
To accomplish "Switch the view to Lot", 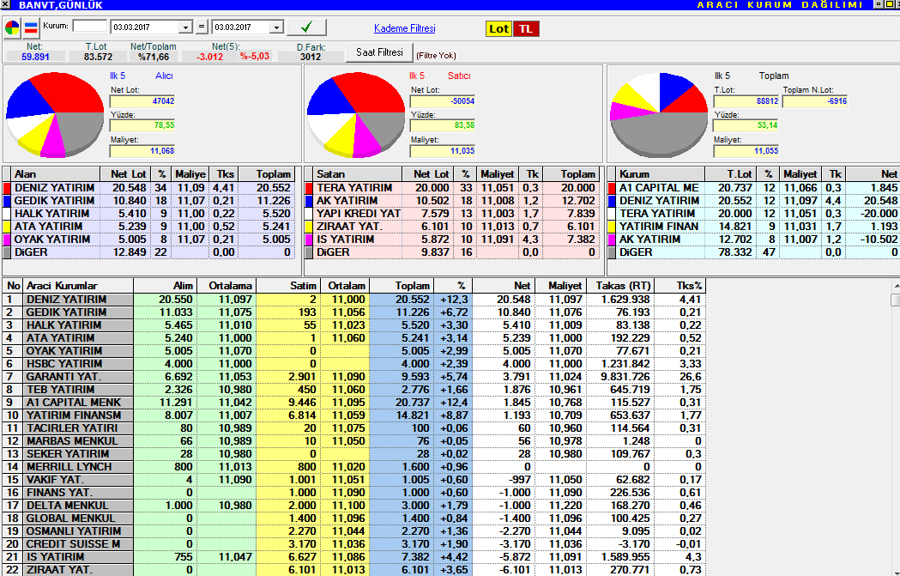I will point(498,28).
